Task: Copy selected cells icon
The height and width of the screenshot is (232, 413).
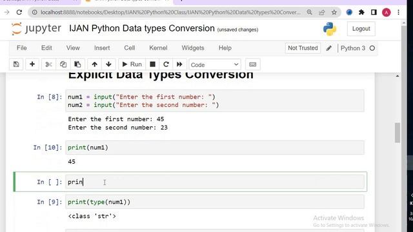Action: click(63, 64)
